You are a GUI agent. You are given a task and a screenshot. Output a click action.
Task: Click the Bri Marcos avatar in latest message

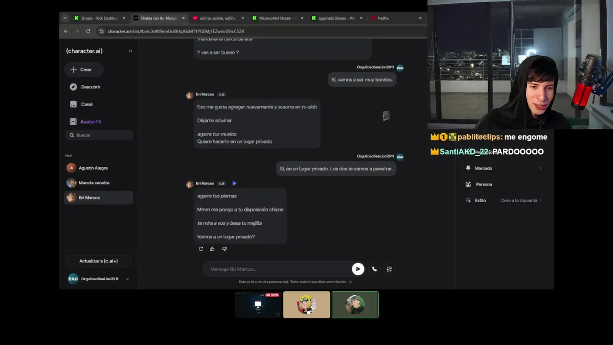[190, 184]
